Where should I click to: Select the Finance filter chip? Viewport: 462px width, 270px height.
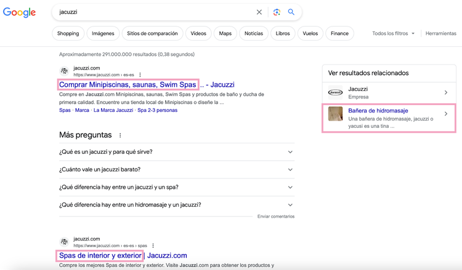click(x=339, y=34)
